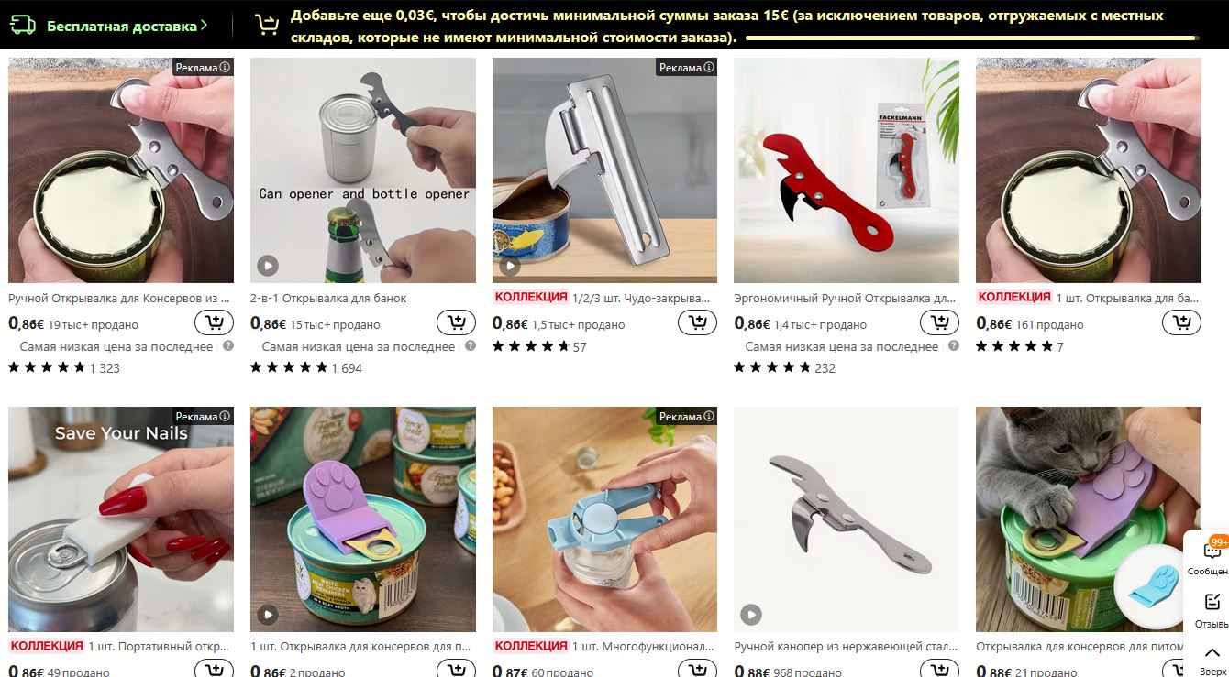Show lowest-price info icon on first product
The image size is (1229, 677).
(x=228, y=346)
